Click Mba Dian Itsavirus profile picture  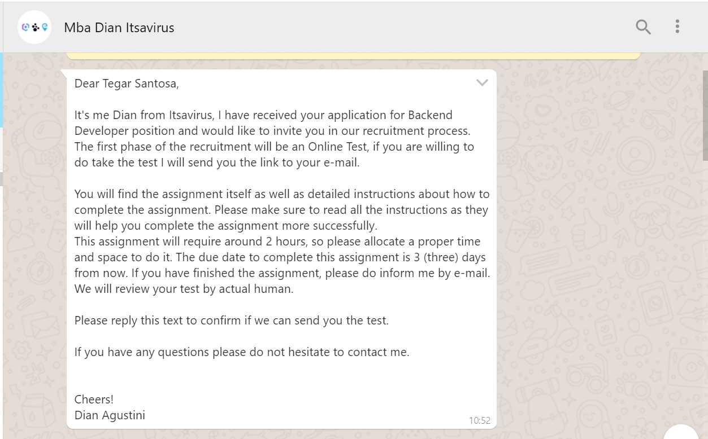(x=34, y=27)
